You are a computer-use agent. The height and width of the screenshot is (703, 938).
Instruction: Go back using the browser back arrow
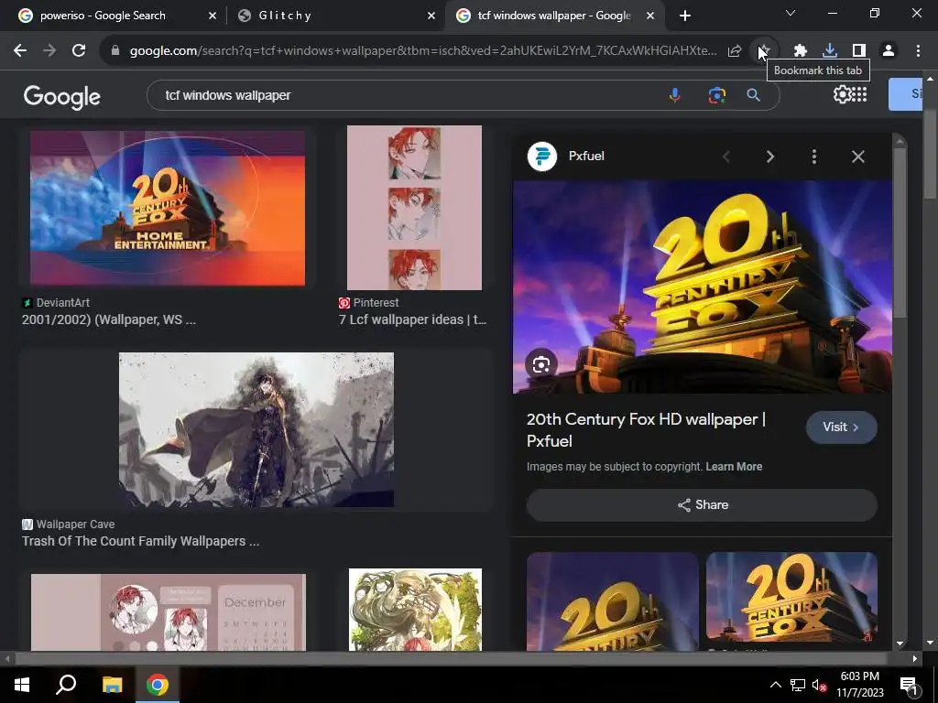point(20,51)
